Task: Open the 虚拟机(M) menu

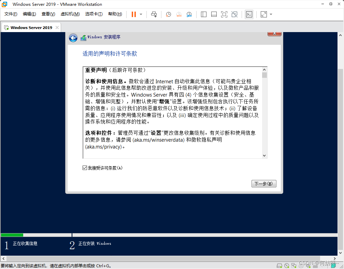Action: [x=70, y=14]
